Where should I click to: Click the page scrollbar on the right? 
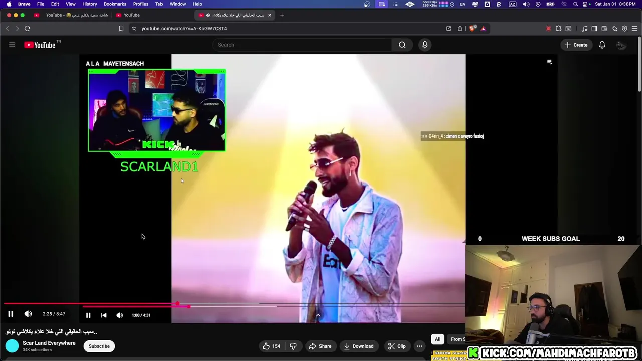pyautogui.click(x=639, y=65)
